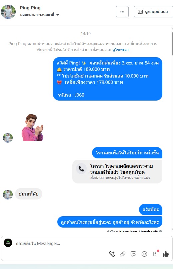Screen dimensions: 173x269
Task: Click the phone icon in call prompt card
Action: coord(81,168)
